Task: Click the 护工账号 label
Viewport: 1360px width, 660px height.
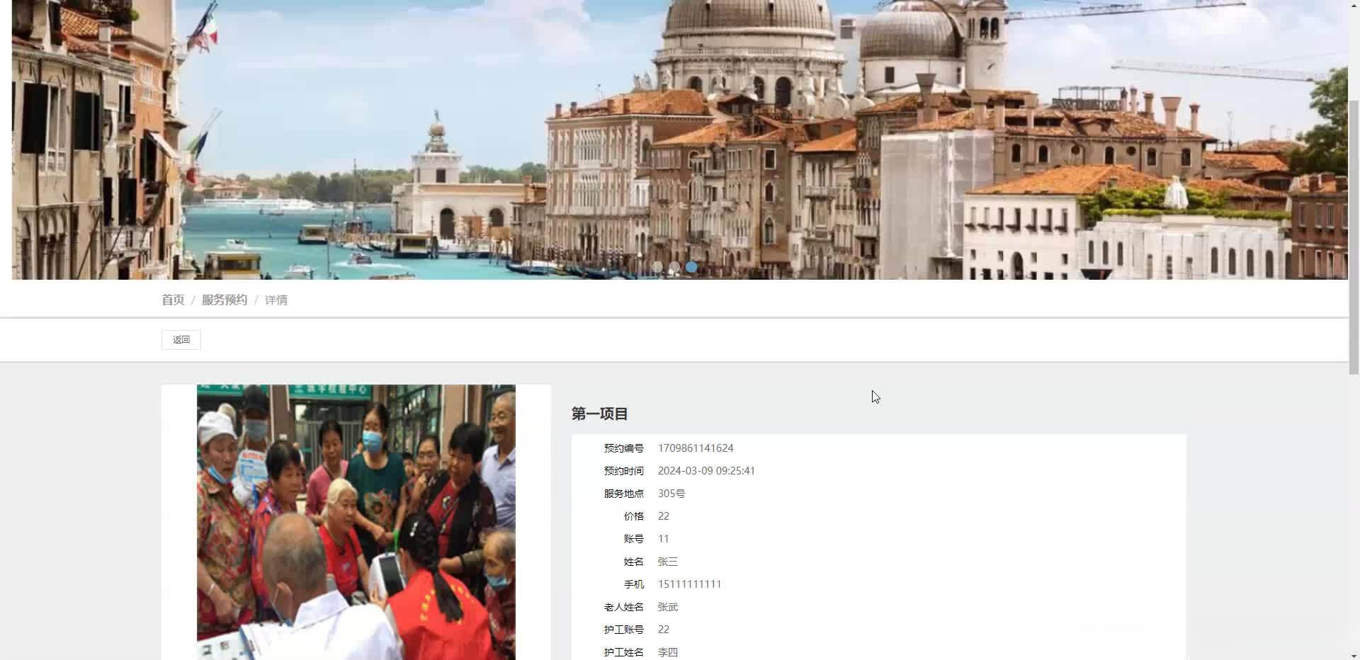Action: point(624,630)
